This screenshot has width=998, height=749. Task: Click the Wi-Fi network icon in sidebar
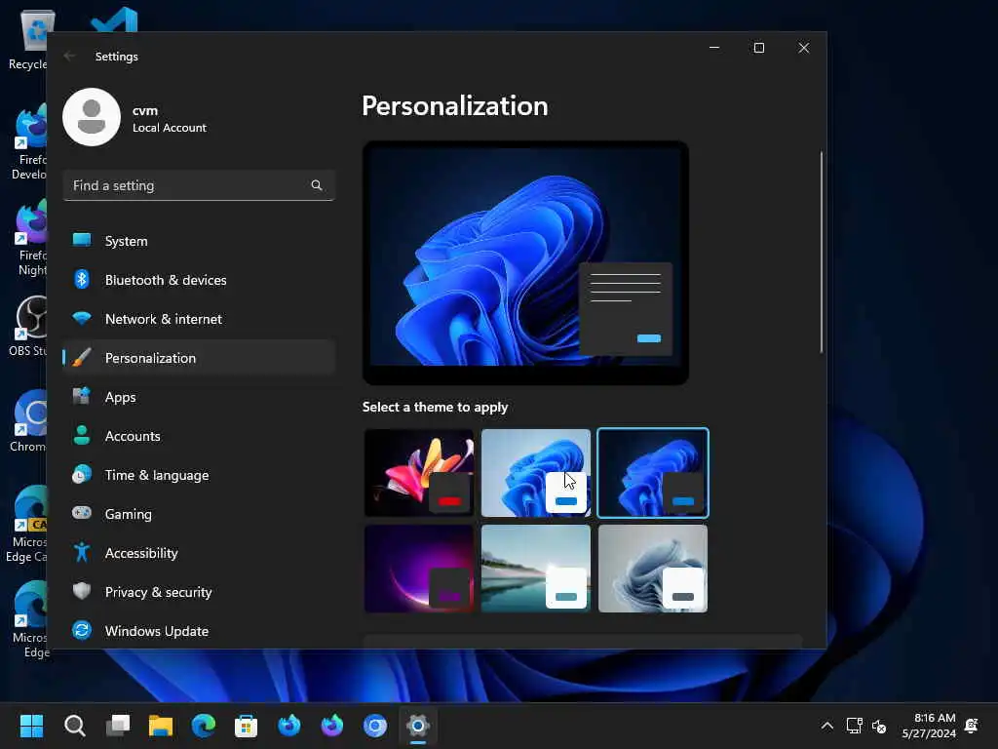tap(82, 318)
